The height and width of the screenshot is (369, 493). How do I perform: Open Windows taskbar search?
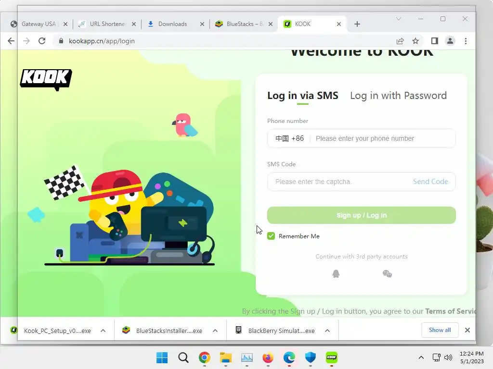[183, 357]
